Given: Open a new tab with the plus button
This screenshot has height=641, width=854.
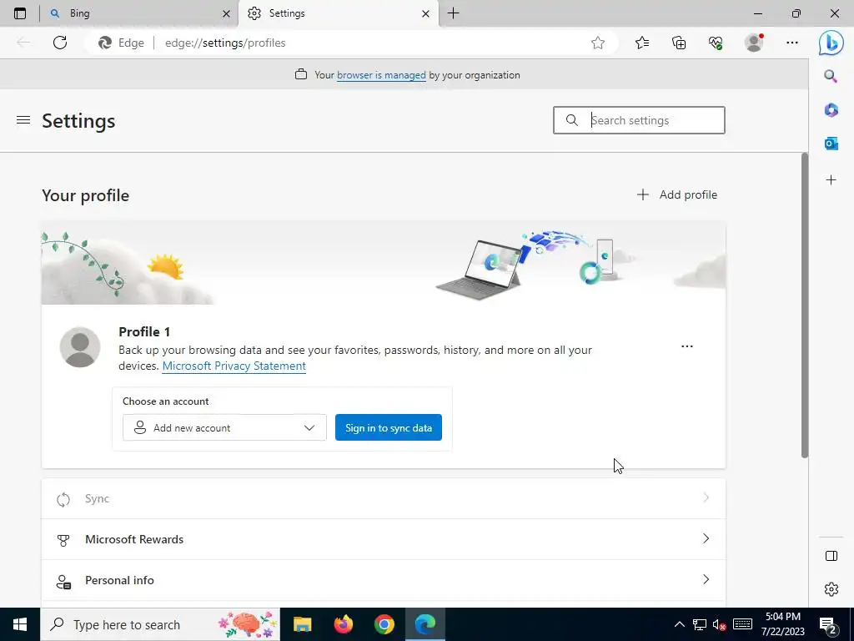Looking at the screenshot, I should coord(453,13).
